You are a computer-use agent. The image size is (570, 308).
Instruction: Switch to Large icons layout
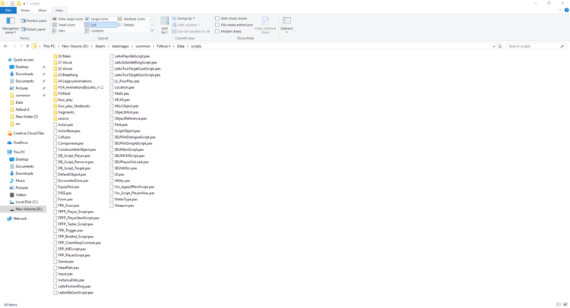(97, 19)
